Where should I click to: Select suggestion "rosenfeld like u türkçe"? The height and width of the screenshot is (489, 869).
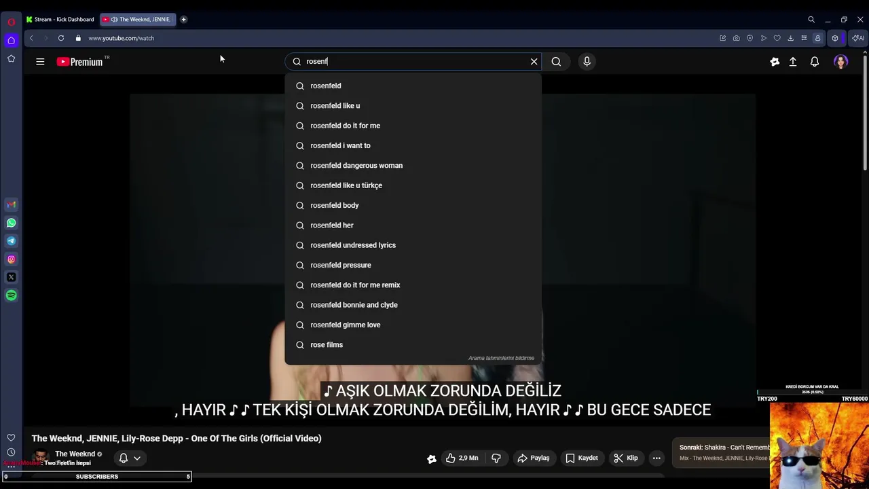coord(413,185)
